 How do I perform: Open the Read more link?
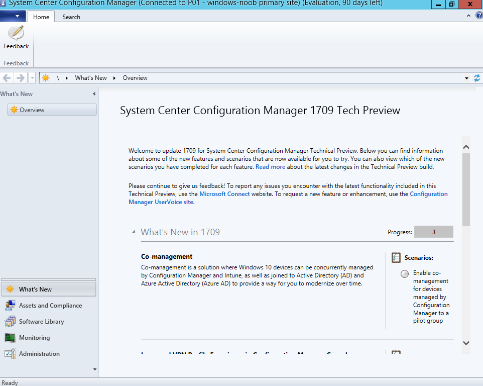coord(270,167)
